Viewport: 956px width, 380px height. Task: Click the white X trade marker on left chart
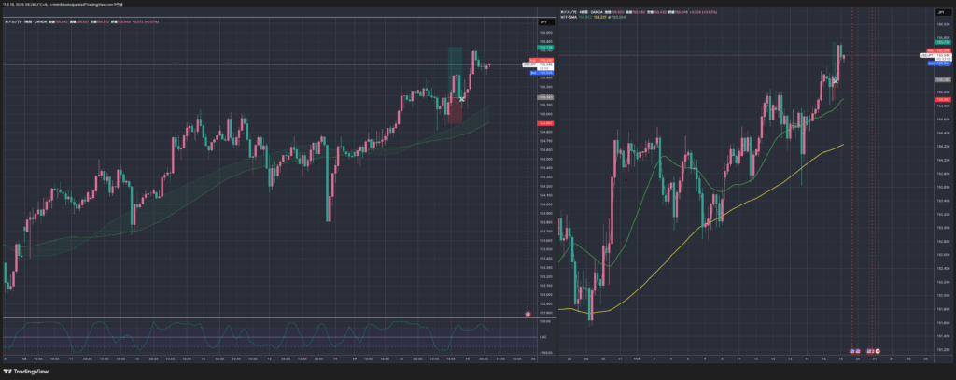point(462,98)
